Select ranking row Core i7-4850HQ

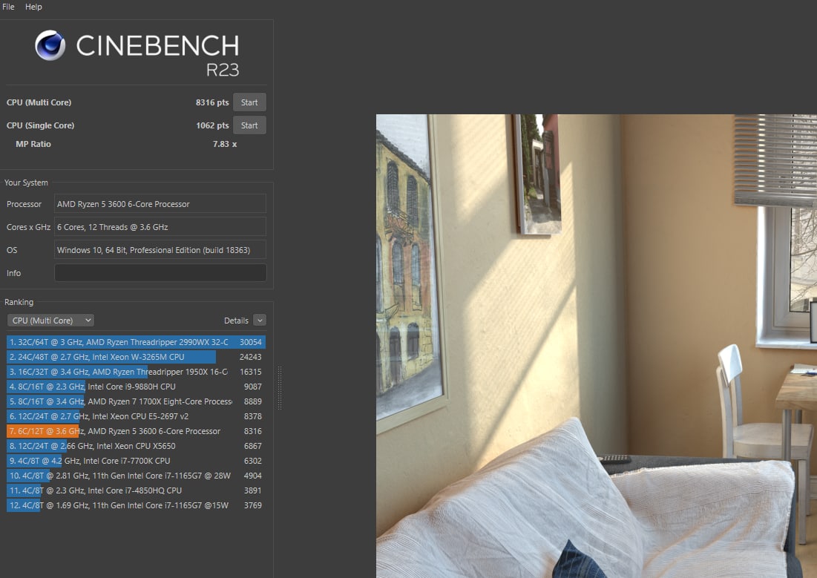(x=136, y=490)
